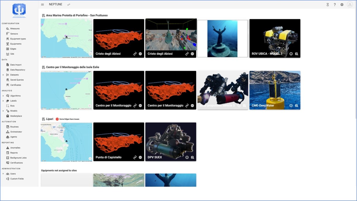The width and height of the screenshot is (357, 201).
Task: Expand the Datasets tree item
Action: pyautogui.click(x=3, y=75)
